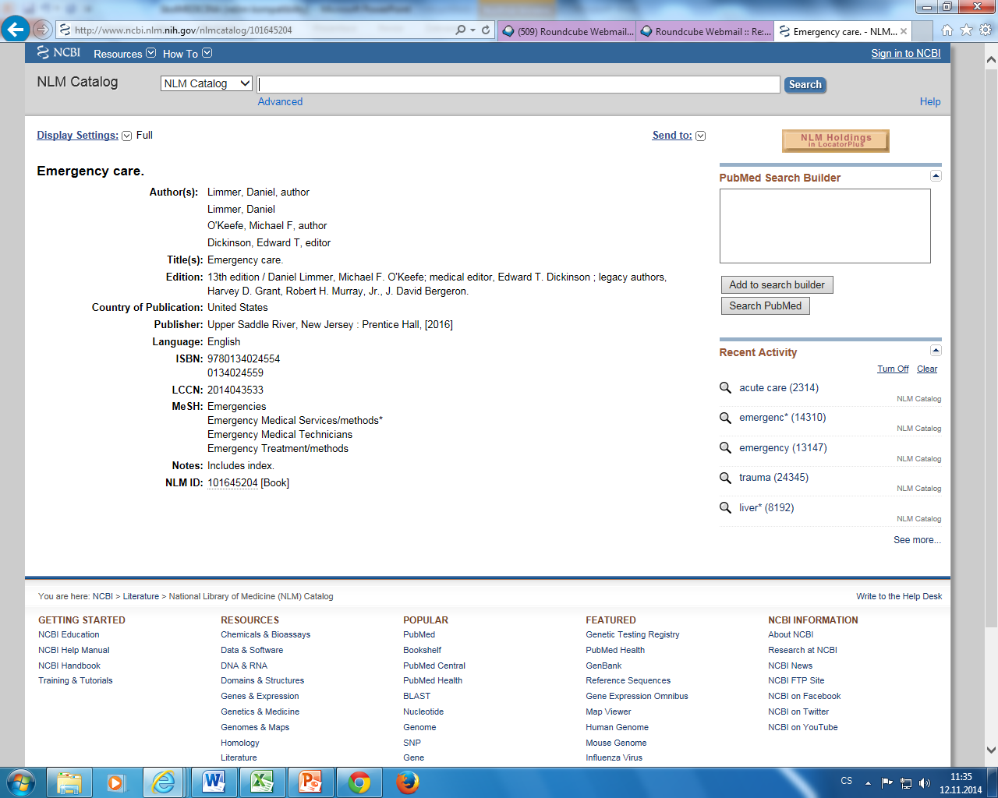The image size is (998, 798).
Task: Collapse the Recent Activity panel
Action: tap(936, 351)
